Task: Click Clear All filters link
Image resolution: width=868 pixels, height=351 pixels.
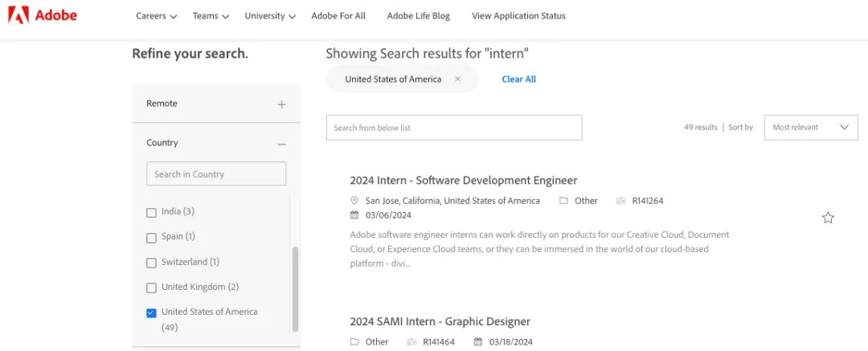Action: 518,80
